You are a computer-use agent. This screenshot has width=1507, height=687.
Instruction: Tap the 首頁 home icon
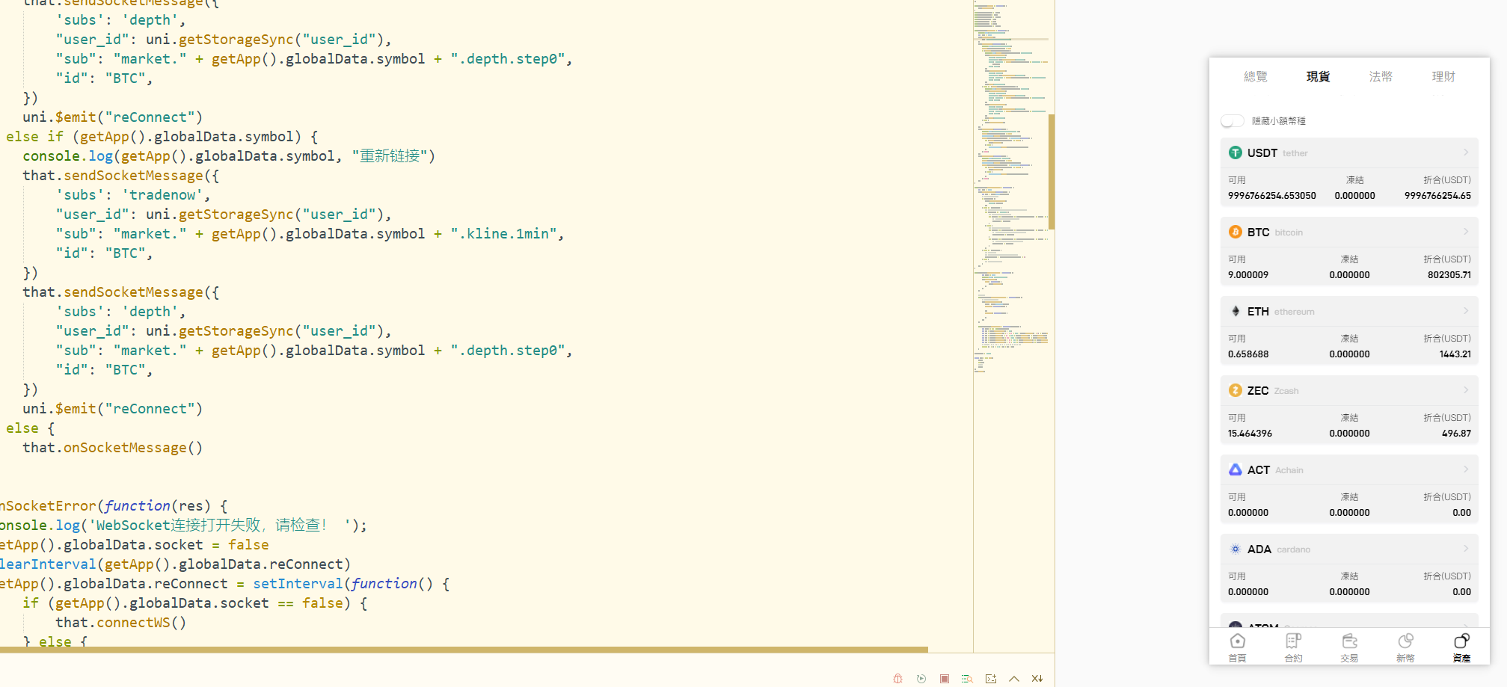click(x=1237, y=647)
